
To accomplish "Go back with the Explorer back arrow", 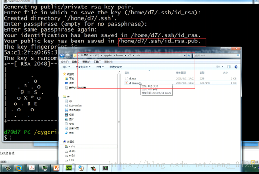I will tap(62, 56).
